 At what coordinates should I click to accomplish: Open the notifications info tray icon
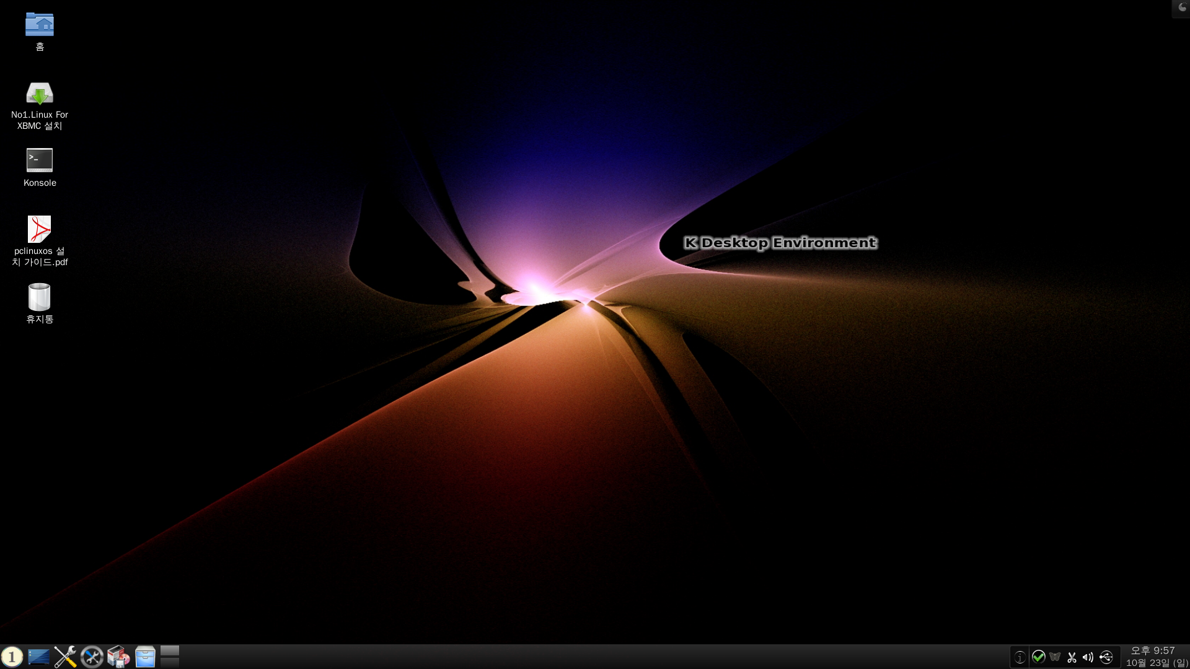click(x=1020, y=657)
